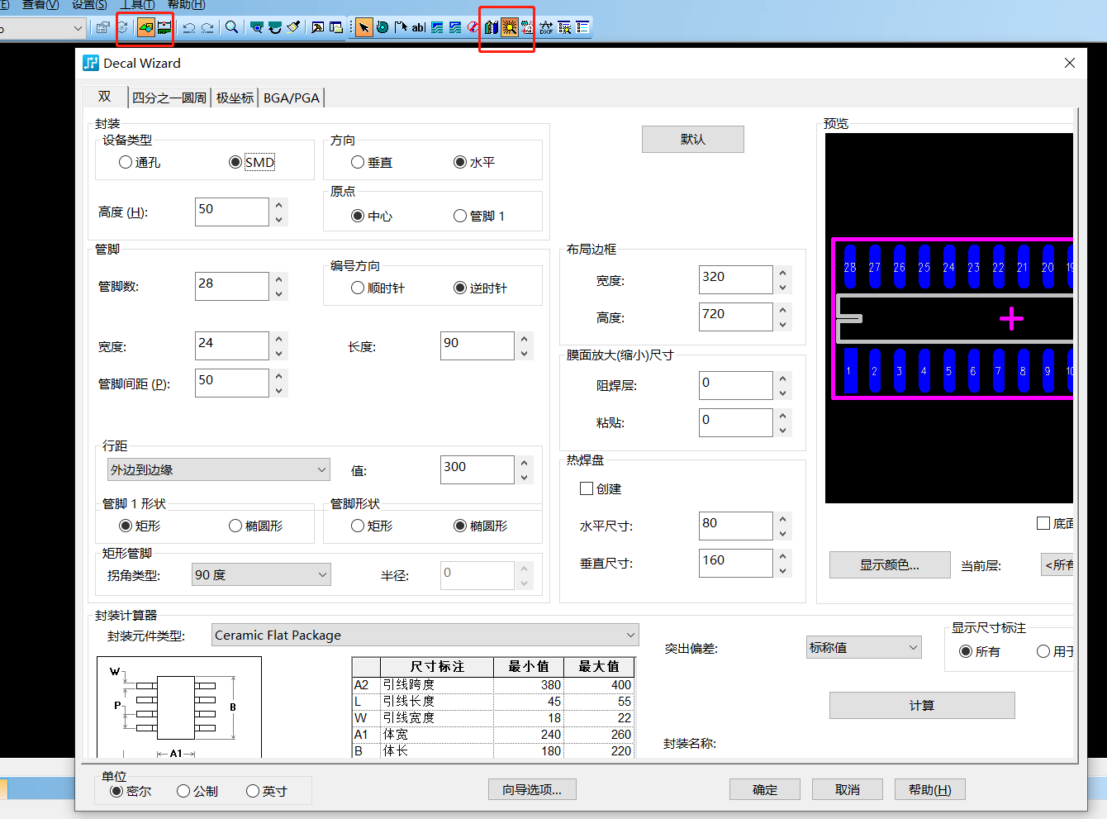Click the 管脚数 input field showing 28
This screenshot has height=819, width=1107.
[231, 286]
